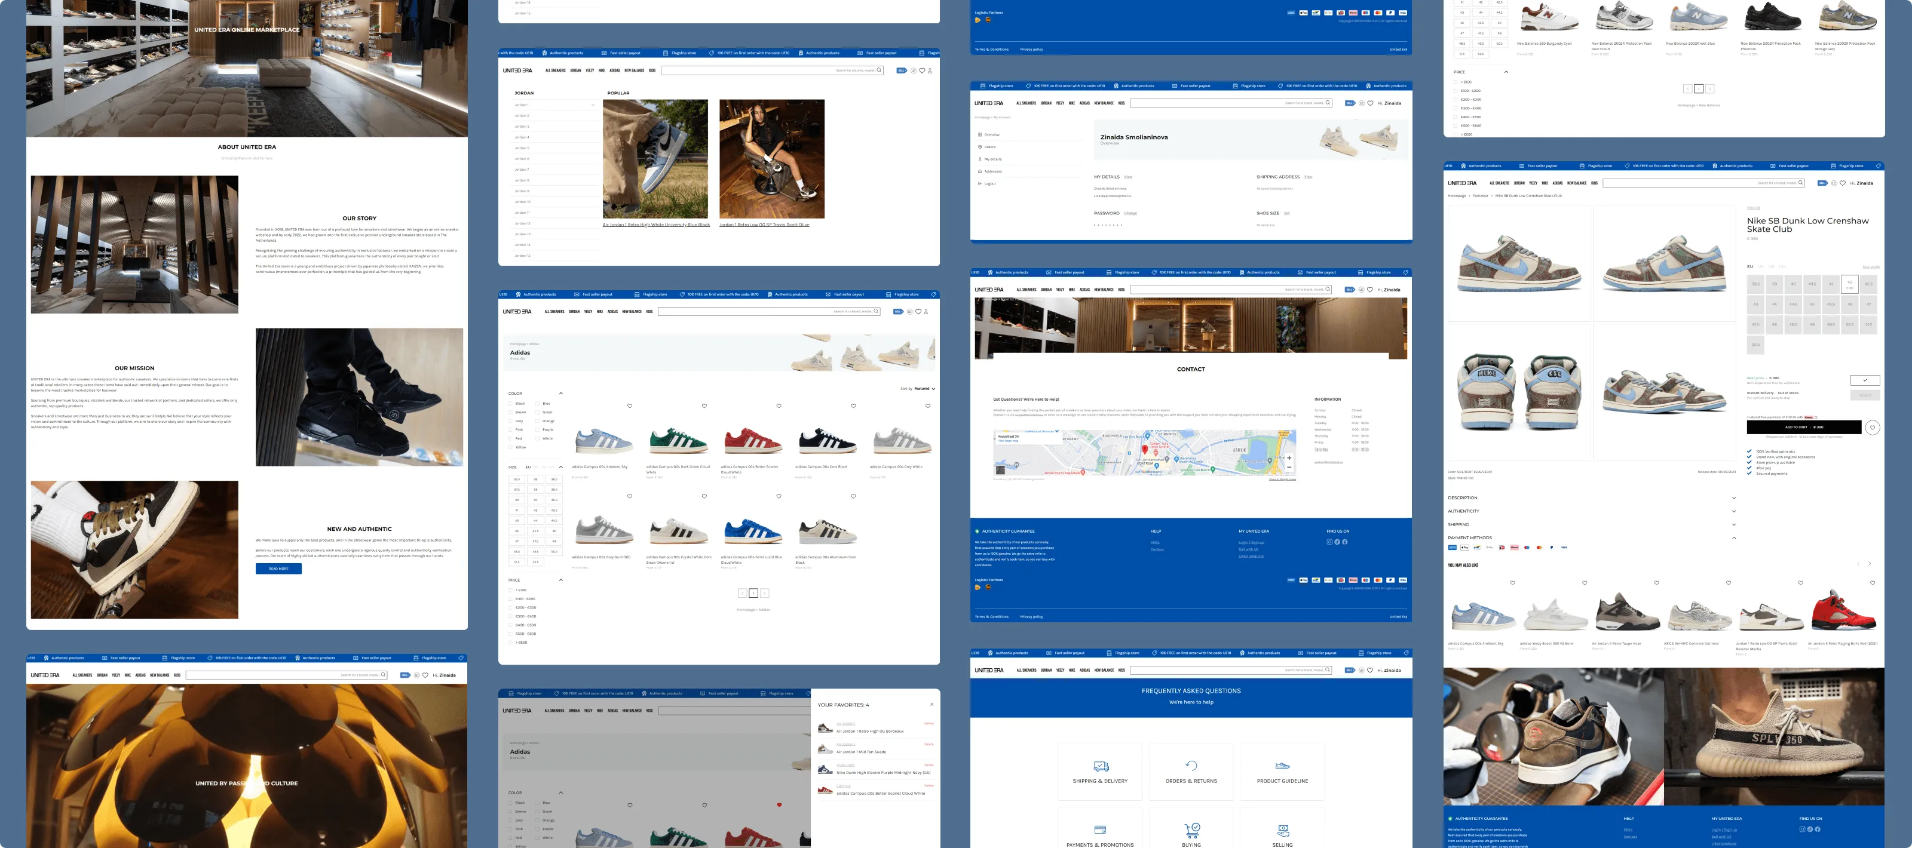Click round wishlist heart beside Add to Cart
The width and height of the screenshot is (1912, 848).
(1873, 428)
